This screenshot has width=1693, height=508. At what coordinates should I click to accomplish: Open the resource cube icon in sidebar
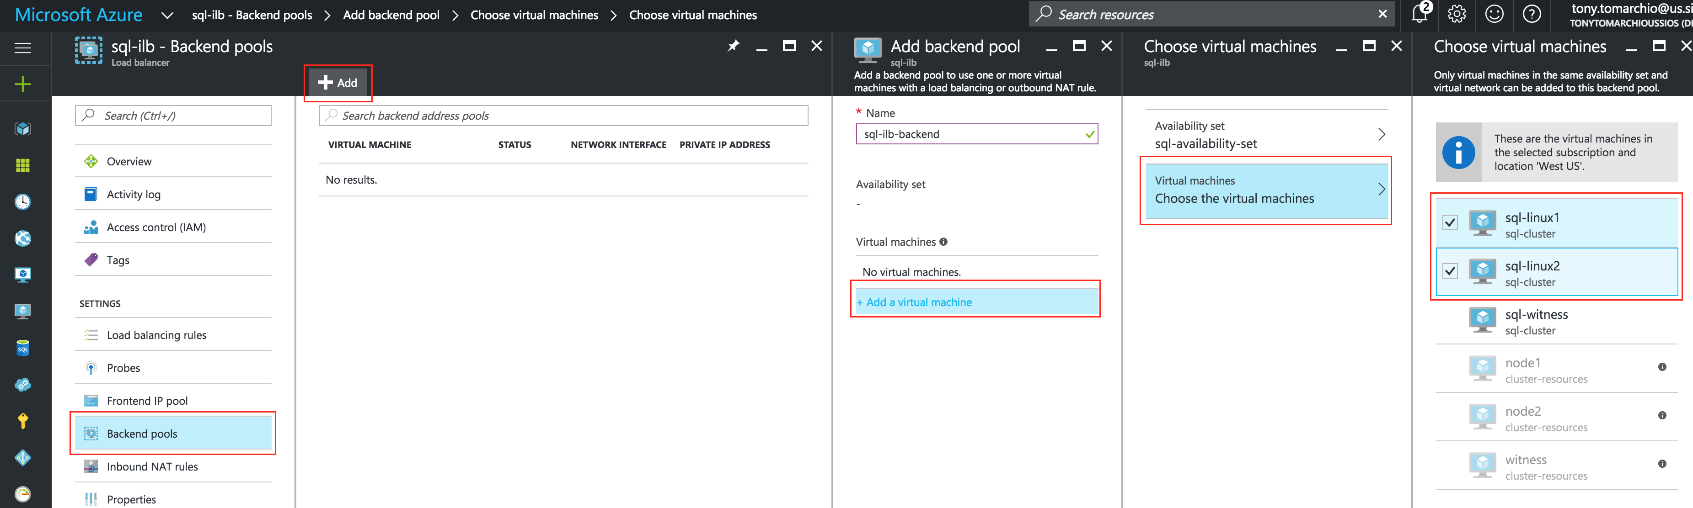23,129
